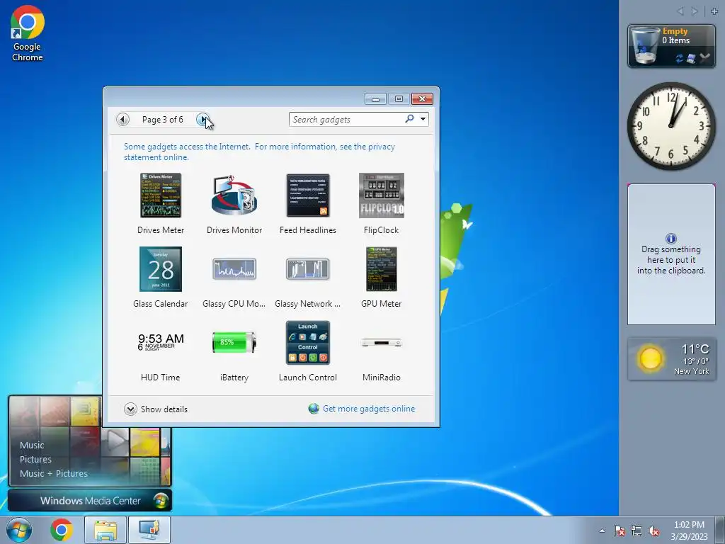The width and height of the screenshot is (725, 544).
Task: Click the weather gadget sun icon
Action: pos(650,358)
